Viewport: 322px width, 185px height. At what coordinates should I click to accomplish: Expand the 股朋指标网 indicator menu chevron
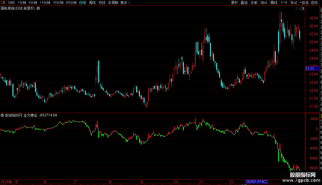2,115
